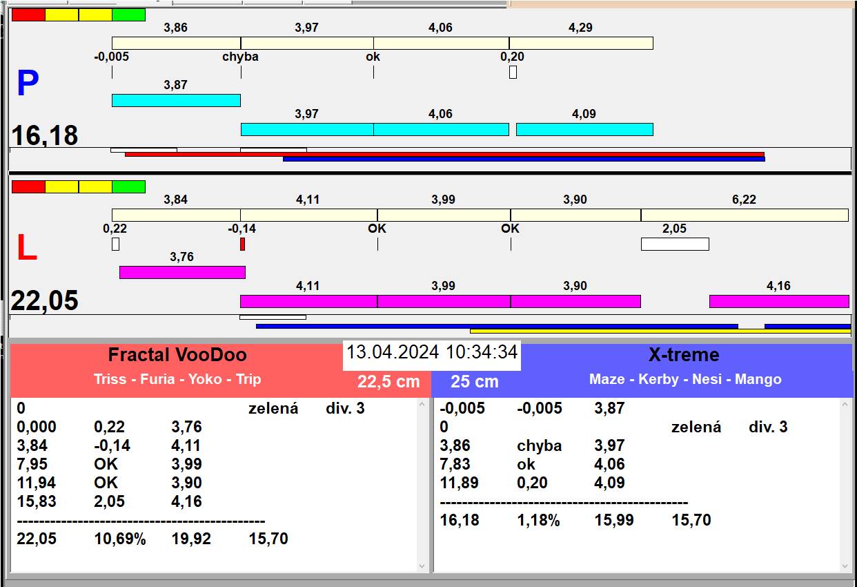
Task: Select the magenta 4,16 run bar
Action: click(779, 301)
